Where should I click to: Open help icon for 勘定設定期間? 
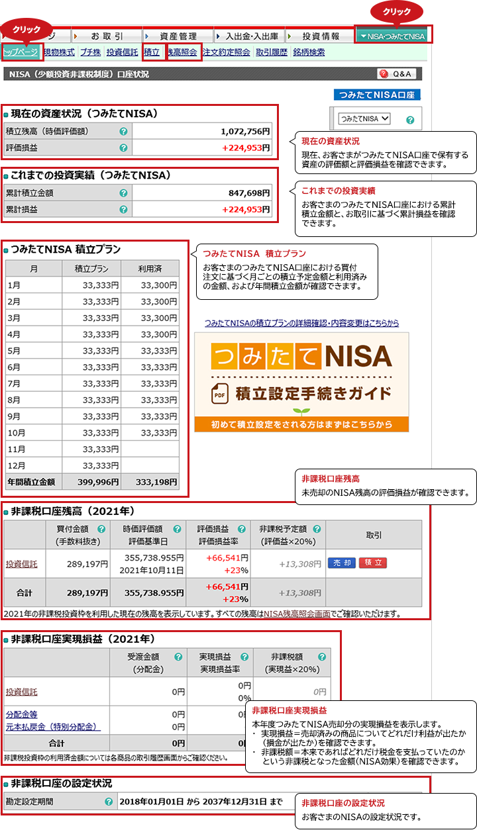click(x=109, y=802)
